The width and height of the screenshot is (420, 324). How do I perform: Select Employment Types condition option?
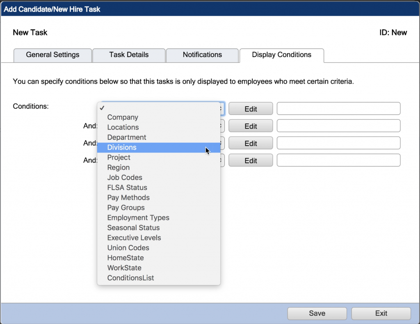[138, 218]
